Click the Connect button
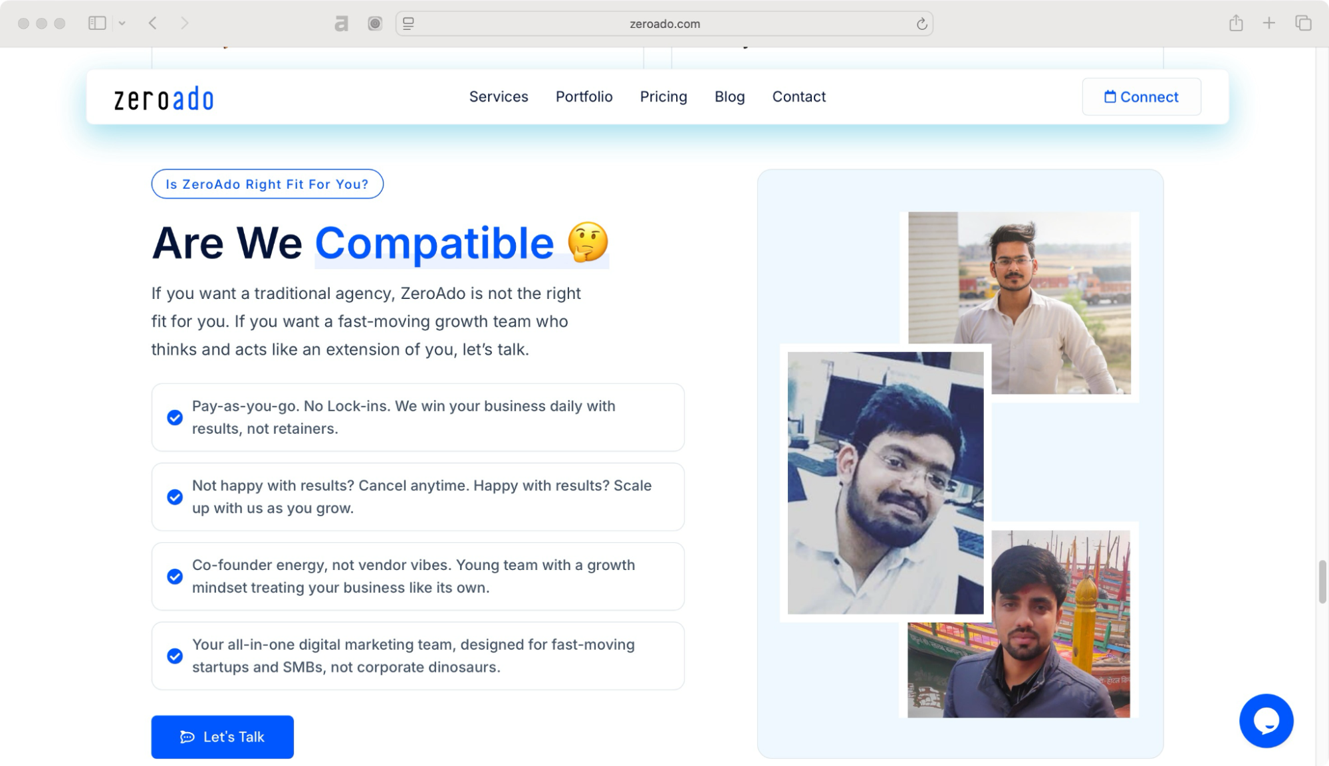1329x766 pixels. point(1141,96)
